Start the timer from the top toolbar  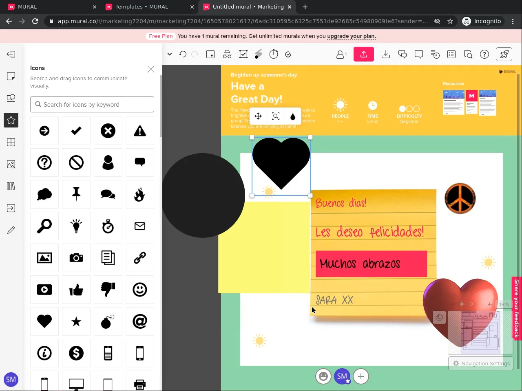[x=274, y=54]
